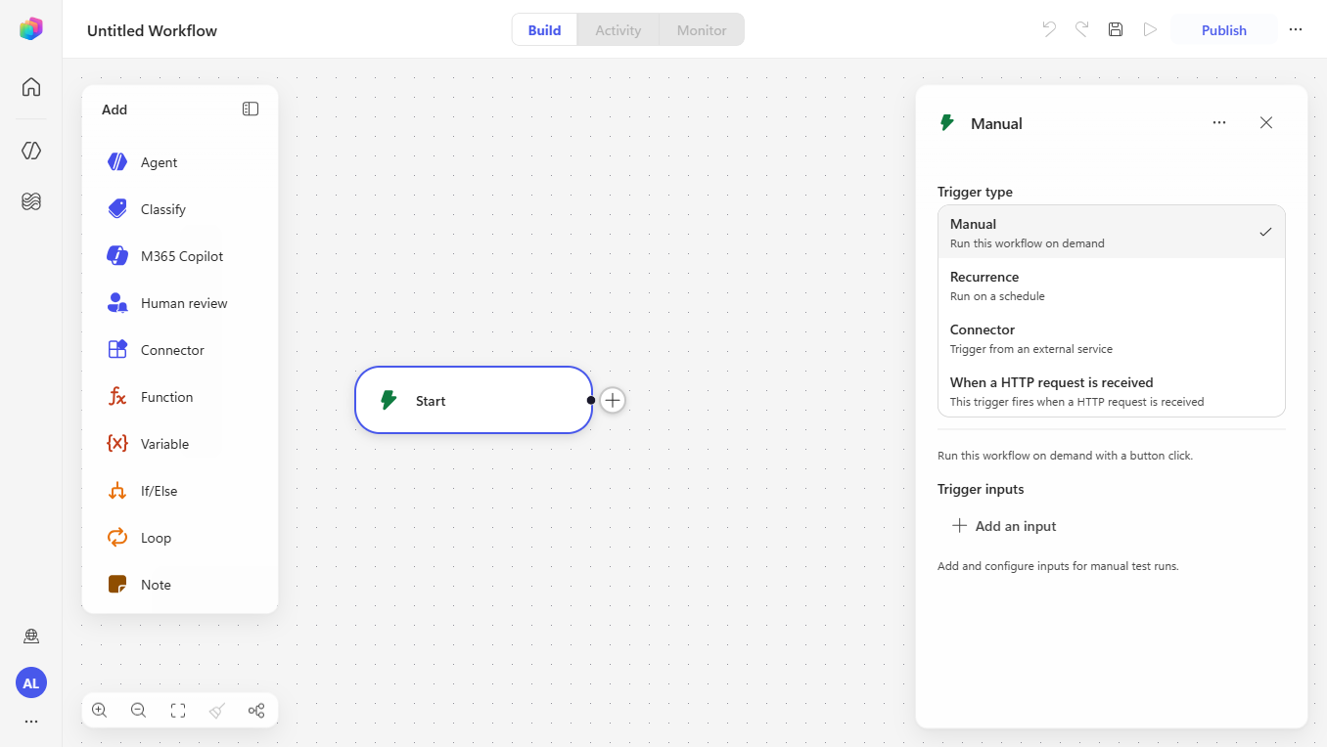Click the globe-person icon above the avatar
The image size is (1327, 747).
31,637
